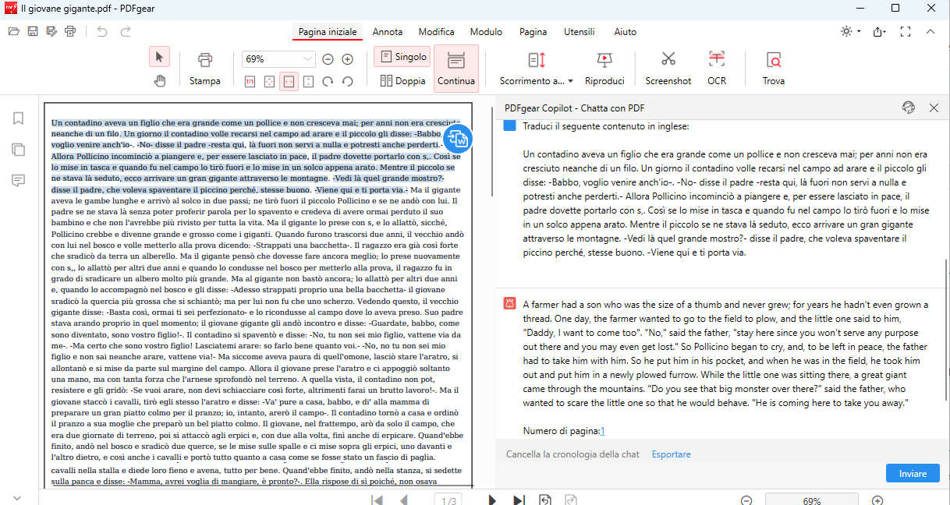Click the floating translate-to-Word icon
The width and height of the screenshot is (950, 505).
pyautogui.click(x=459, y=139)
